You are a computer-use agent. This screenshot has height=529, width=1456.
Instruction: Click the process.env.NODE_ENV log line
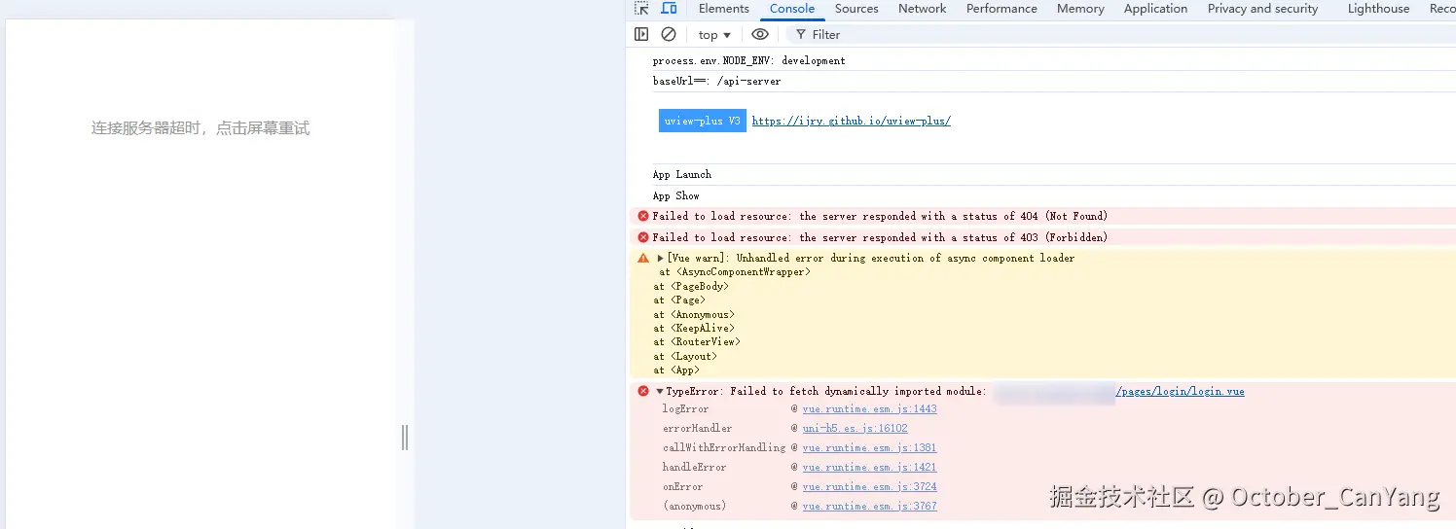pyautogui.click(x=749, y=61)
